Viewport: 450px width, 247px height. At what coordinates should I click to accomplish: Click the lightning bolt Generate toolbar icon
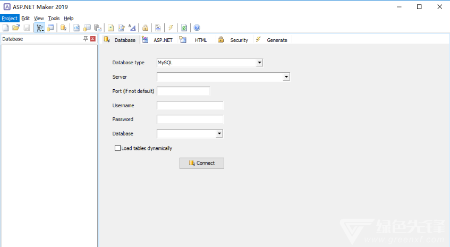tap(171, 28)
